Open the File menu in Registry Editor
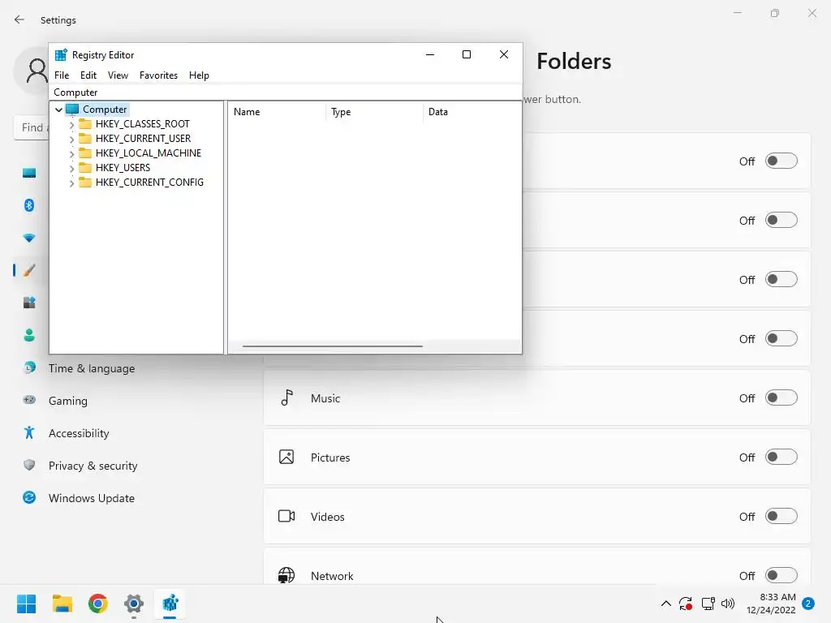Viewport: 831px width, 623px height. pyautogui.click(x=62, y=75)
